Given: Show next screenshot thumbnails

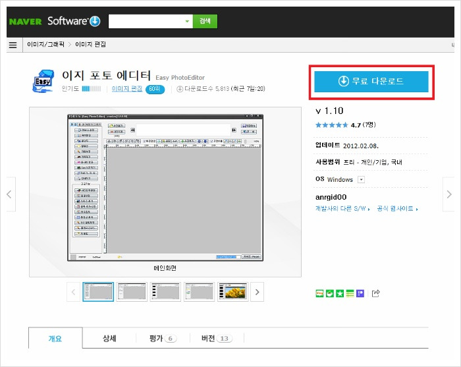Looking at the screenshot, I should pos(258,292).
